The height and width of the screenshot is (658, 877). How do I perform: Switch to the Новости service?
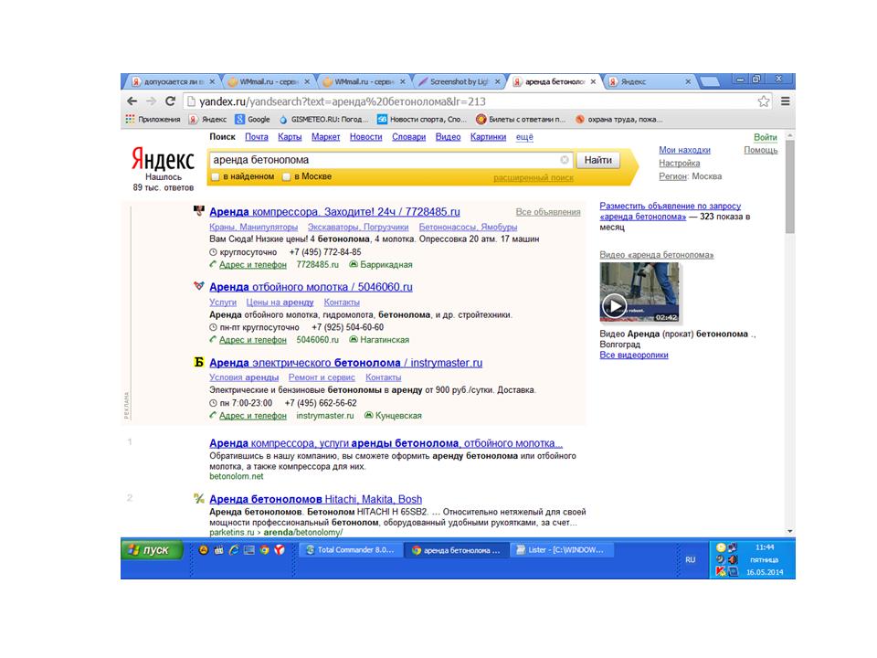(365, 137)
